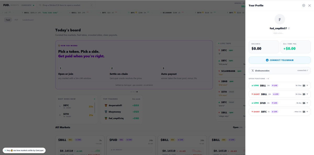
Task: Click the F avatar circle
Action: (x=280, y=20)
